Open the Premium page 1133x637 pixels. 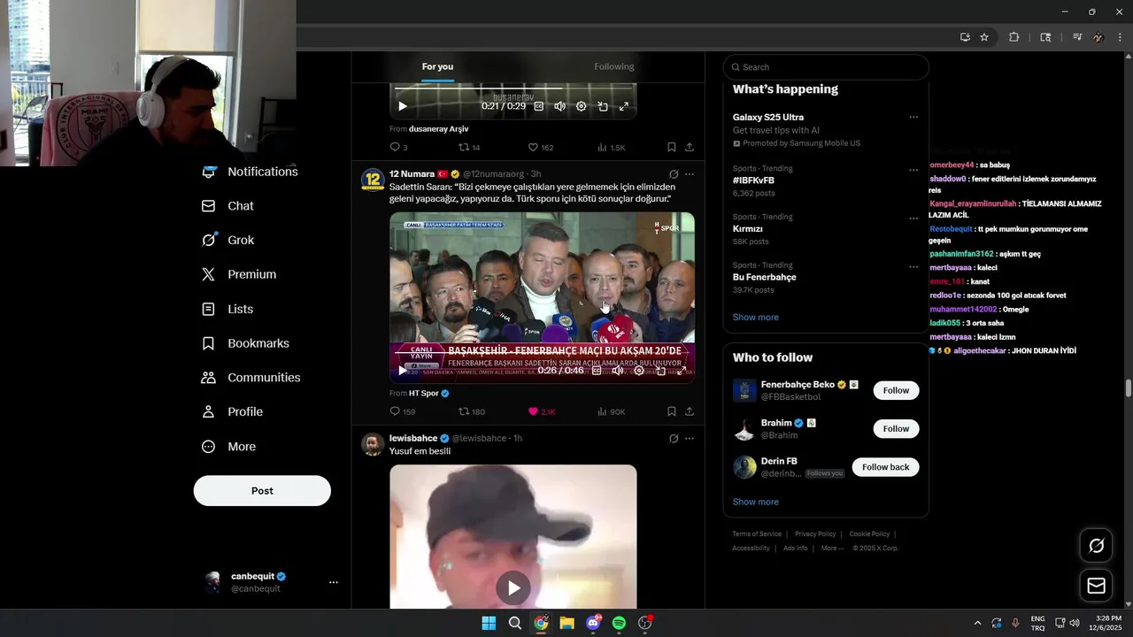[239, 274]
